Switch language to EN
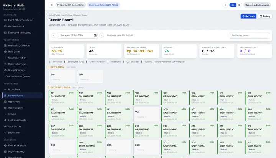 (x=233, y=5)
